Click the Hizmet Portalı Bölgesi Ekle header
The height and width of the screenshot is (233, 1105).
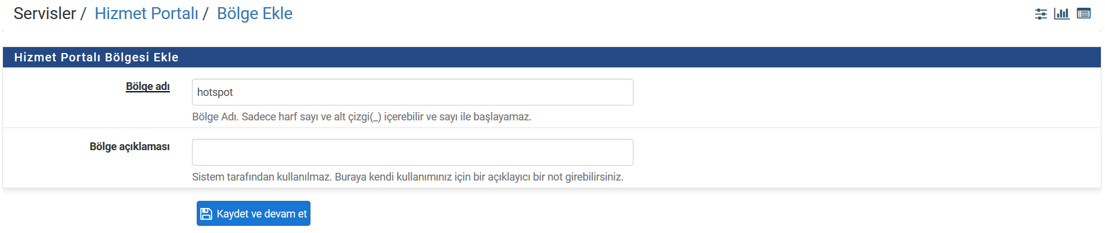[97, 57]
